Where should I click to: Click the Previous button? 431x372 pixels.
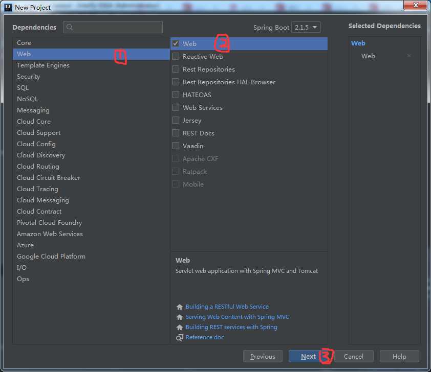263,356
